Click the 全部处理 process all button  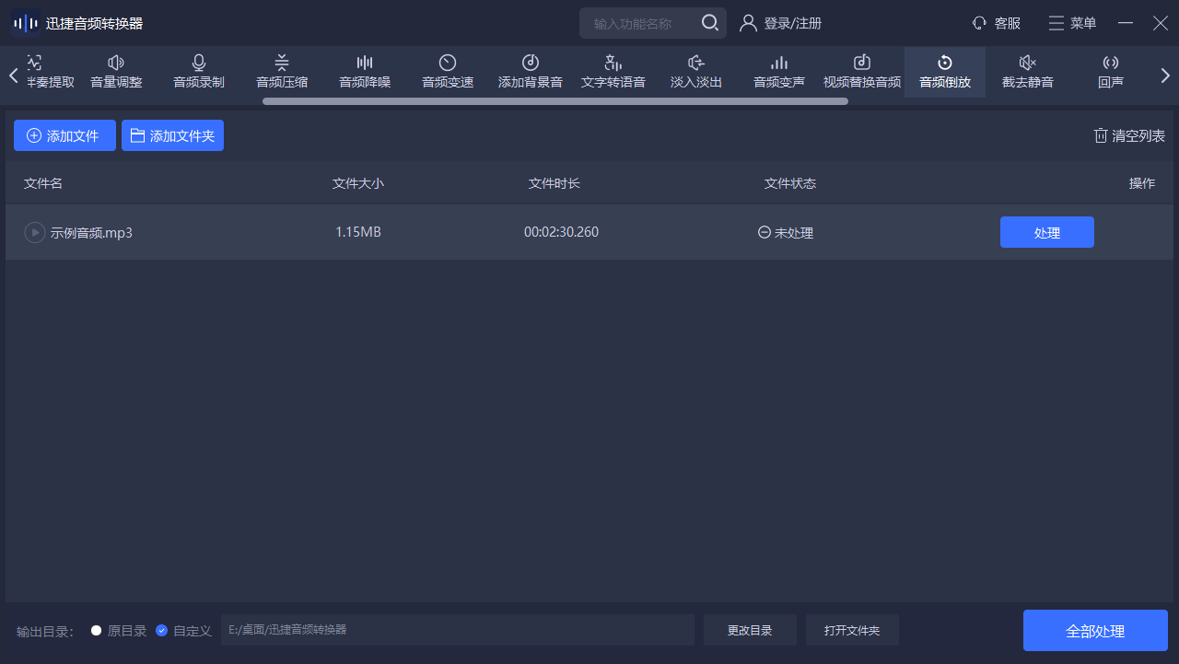pyautogui.click(x=1095, y=631)
